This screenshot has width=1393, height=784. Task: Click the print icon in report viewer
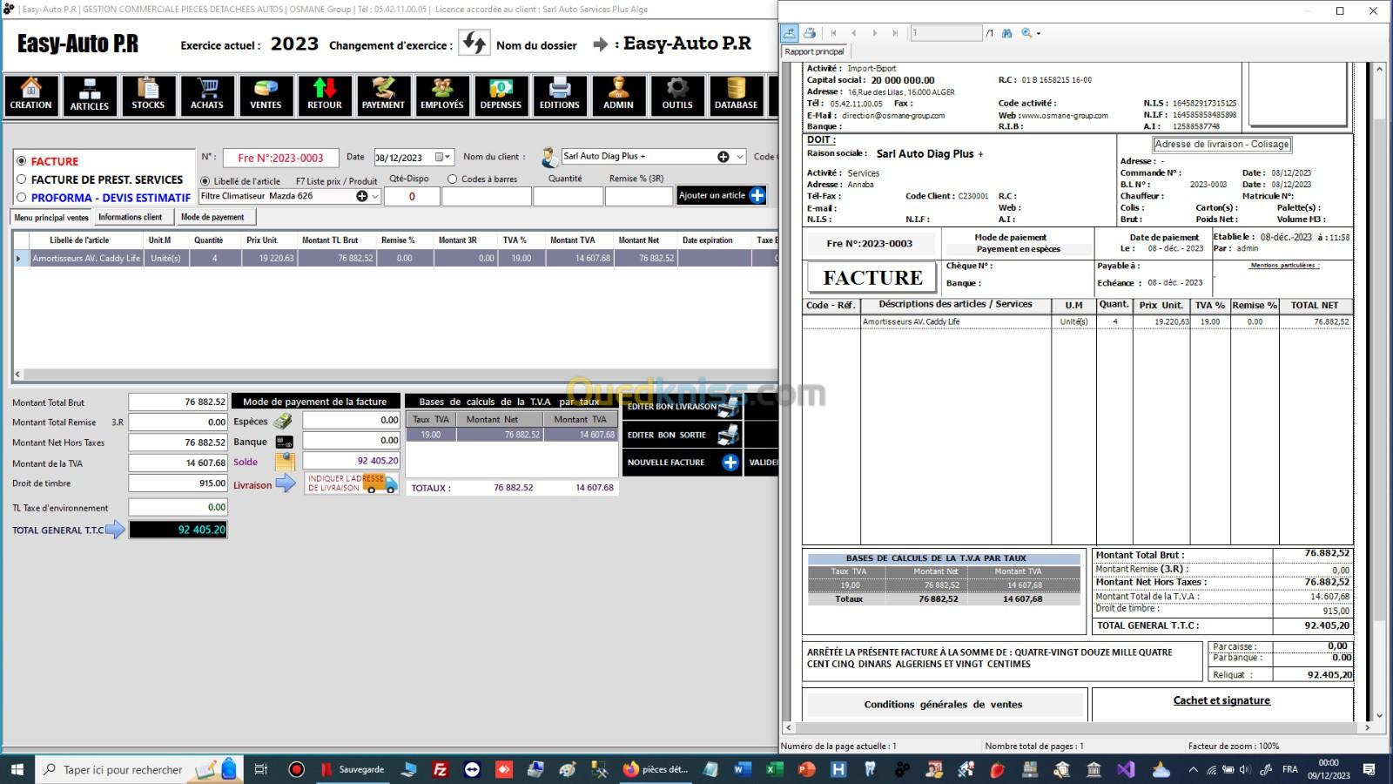click(x=810, y=33)
